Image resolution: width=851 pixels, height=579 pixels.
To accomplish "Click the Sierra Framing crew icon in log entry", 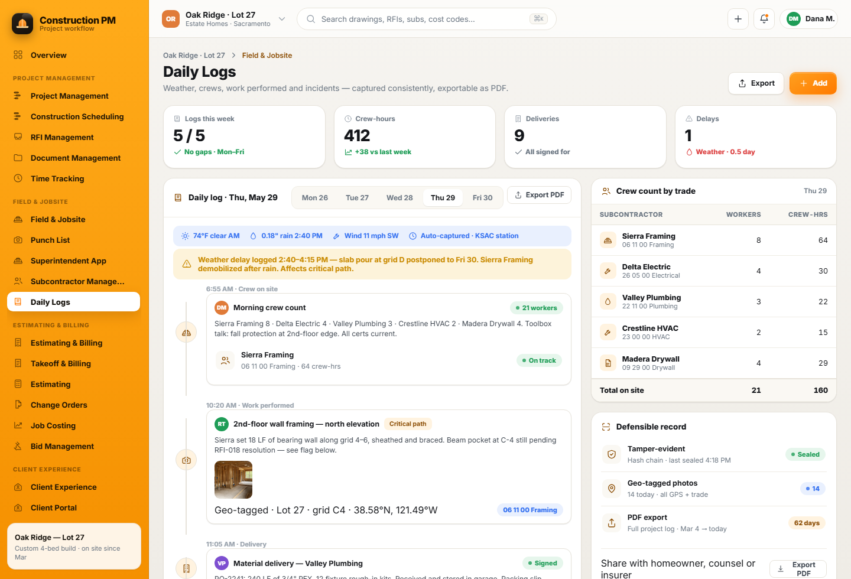I will click(225, 360).
